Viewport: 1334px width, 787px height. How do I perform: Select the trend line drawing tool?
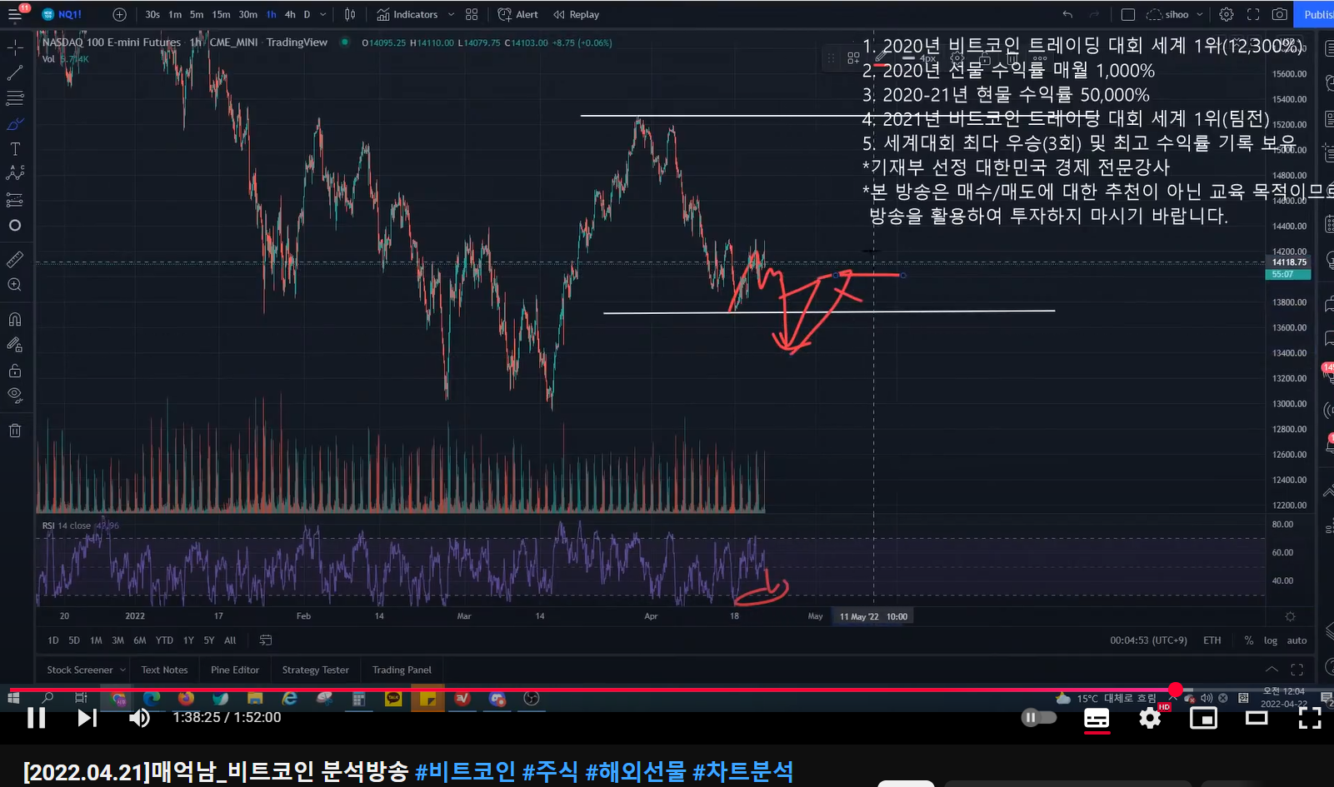tap(15, 73)
